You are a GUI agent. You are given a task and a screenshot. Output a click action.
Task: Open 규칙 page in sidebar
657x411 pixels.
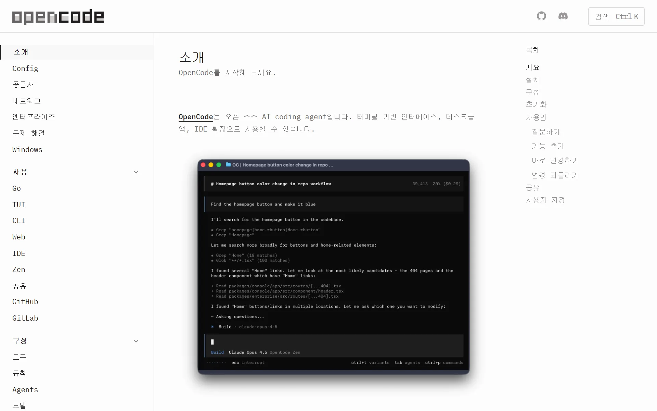point(20,373)
